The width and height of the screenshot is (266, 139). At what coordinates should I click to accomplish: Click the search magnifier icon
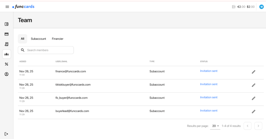click(x=23, y=50)
